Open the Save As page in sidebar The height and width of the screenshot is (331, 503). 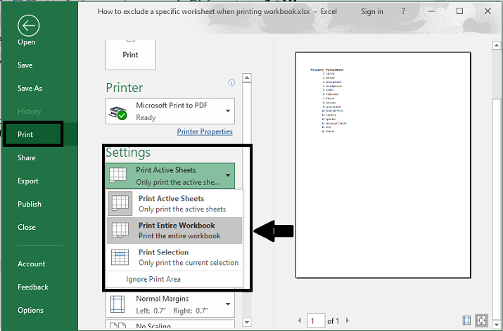(30, 88)
